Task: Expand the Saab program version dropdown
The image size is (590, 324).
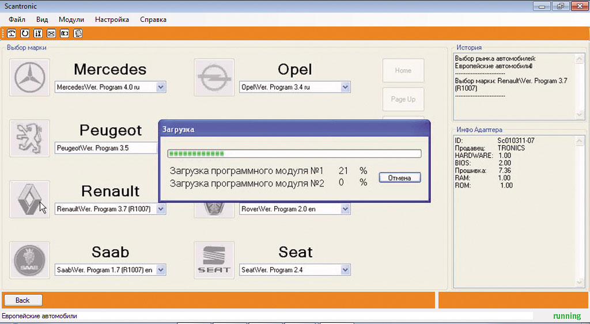Action: [x=161, y=270]
